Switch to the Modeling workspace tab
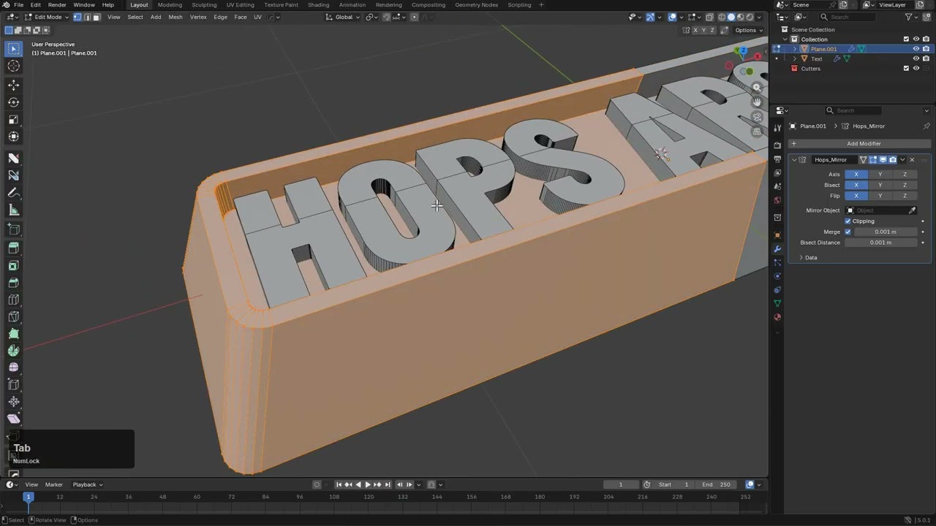Viewport: 936px width, 526px height. click(x=170, y=5)
